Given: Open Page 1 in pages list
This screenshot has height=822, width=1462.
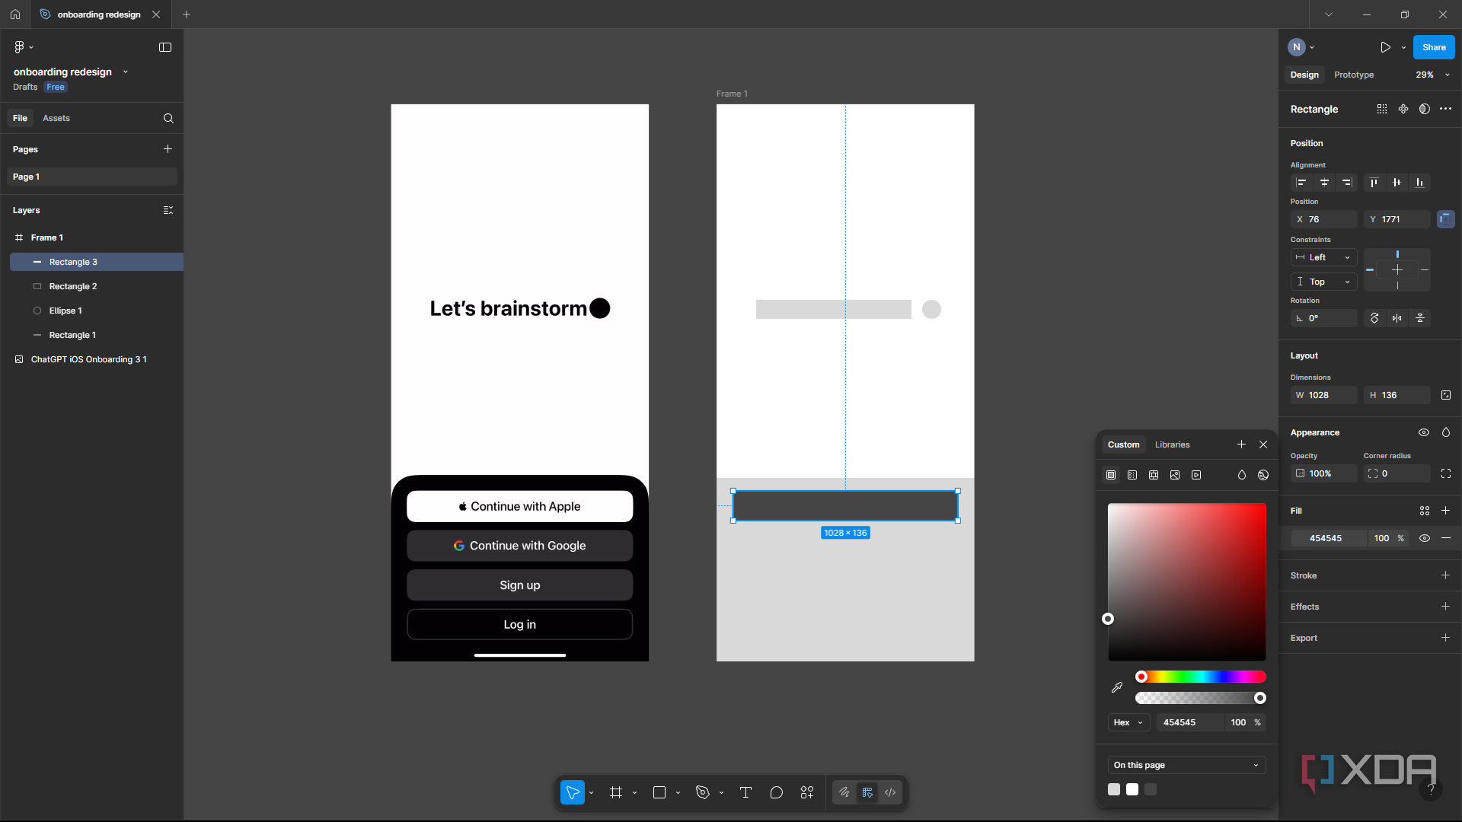Looking at the screenshot, I should pos(92,177).
